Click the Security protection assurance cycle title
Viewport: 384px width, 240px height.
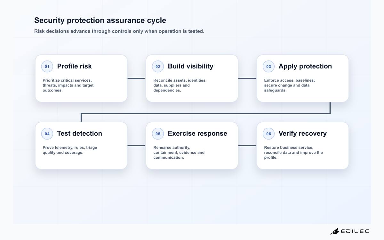coord(100,20)
